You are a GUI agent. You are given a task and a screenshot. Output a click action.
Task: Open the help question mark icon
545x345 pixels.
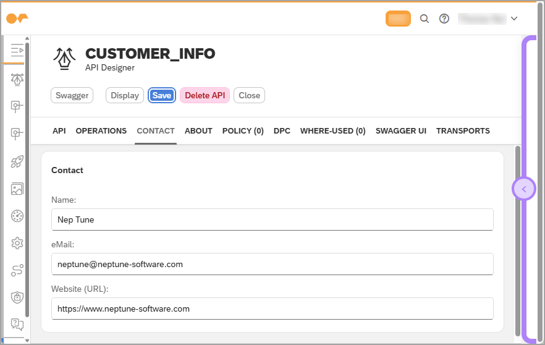pos(444,19)
